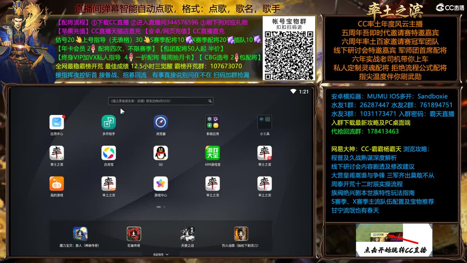467x263 pixels.
Task: Click the 霸榜开荒群：107673070 text
Action: pyautogui.click(x=208, y=66)
